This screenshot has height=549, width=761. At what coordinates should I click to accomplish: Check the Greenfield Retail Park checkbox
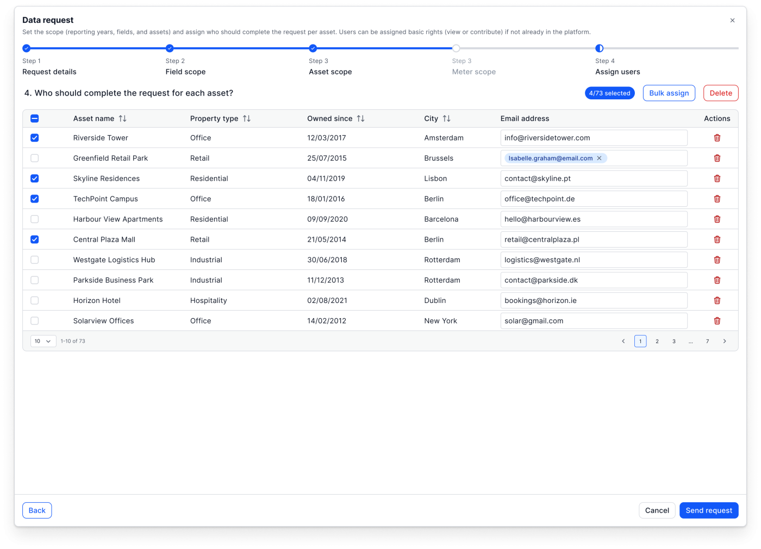pos(35,158)
